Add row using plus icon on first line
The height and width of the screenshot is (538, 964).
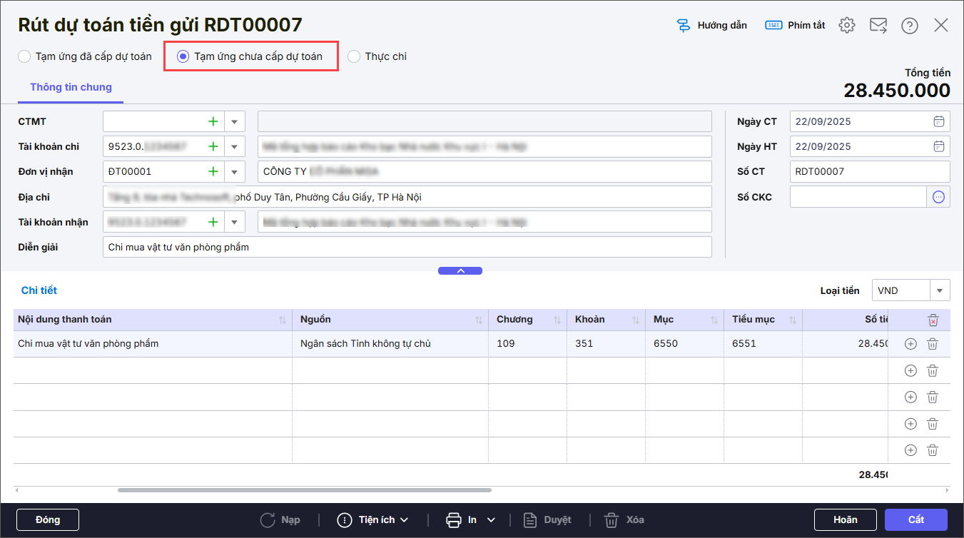[x=910, y=344]
